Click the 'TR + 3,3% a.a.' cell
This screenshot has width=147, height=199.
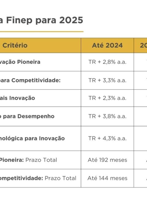point(107,80)
